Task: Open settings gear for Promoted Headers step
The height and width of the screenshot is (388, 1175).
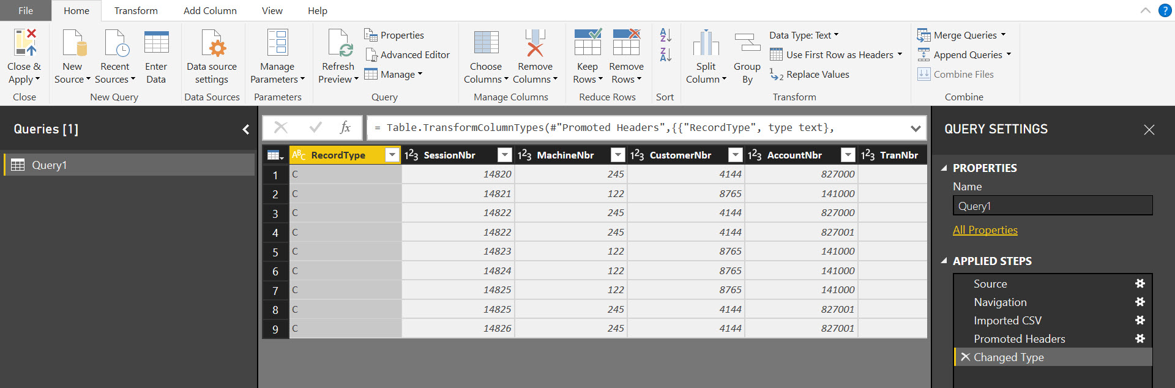Action: pyautogui.click(x=1140, y=338)
